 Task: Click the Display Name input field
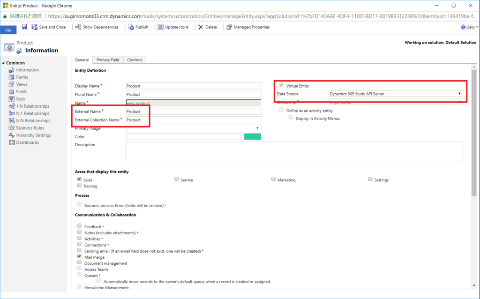(x=194, y=86)
